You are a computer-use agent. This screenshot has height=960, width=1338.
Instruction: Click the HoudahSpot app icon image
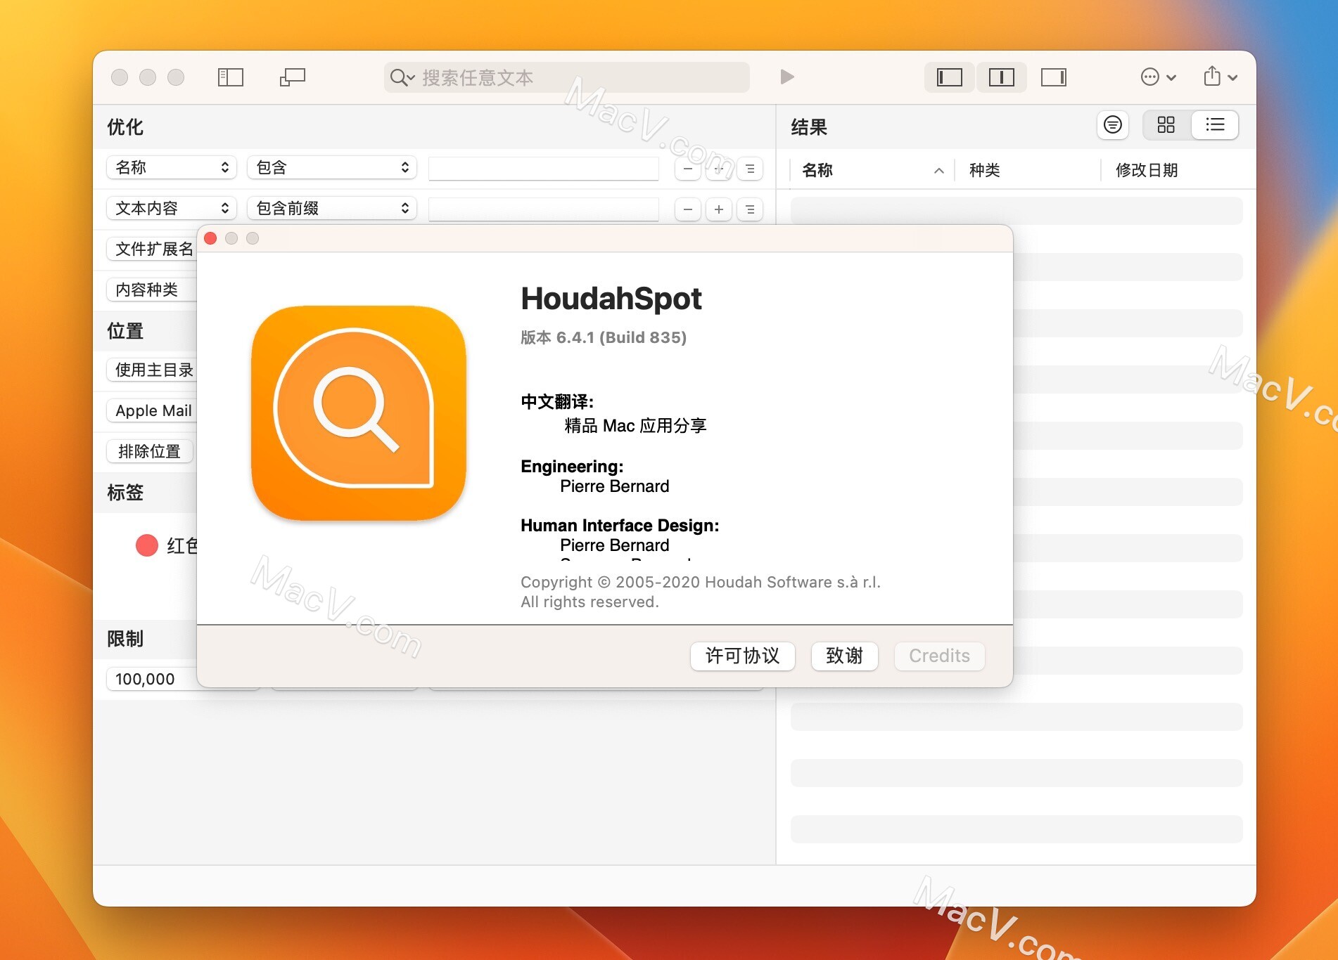359,413
